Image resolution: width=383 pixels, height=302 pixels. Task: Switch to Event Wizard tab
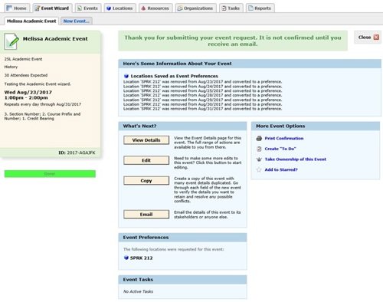pyautogui.click(x=52, y=8)
